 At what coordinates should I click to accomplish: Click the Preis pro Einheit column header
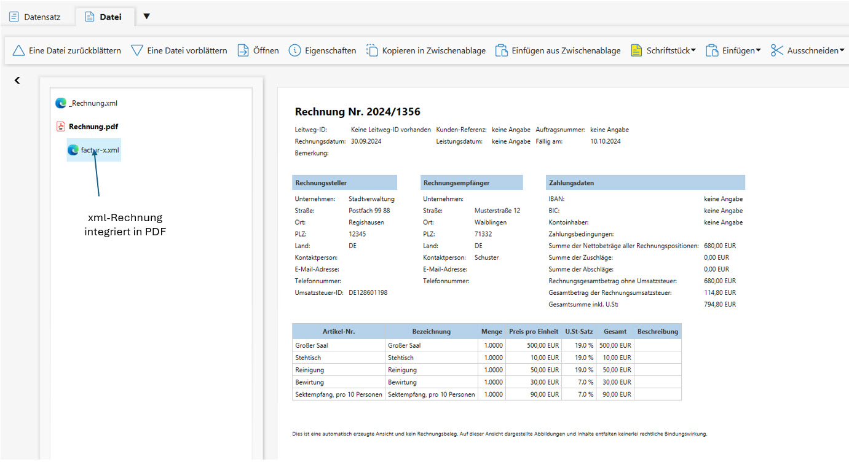[x=534, y=331]
